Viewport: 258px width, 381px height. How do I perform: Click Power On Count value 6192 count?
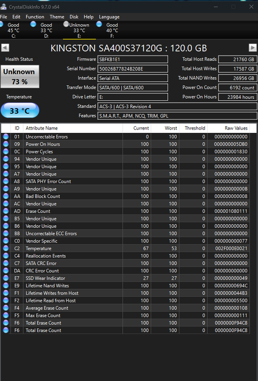pyautogui.click(x=238, y=88)
